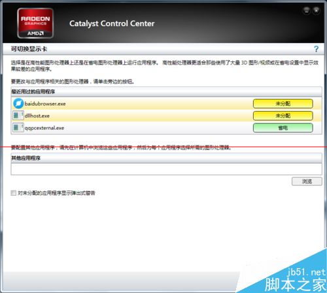Image resolution: width=327 pixels, height=293 pixels.
Task: Click the 最近用过的应用程序 section header
Action: tap(166, 91)
